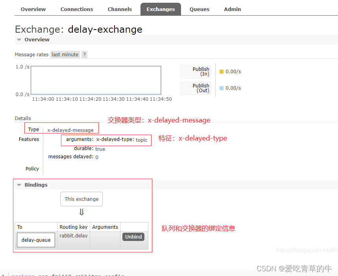Unbind the delay-queue binding
Image resolution: width=338 pixels, height=276 pixels.
[133, 237]
